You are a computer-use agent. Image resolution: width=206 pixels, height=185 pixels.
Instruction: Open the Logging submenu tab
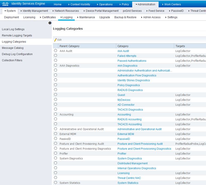click(66, 17)
